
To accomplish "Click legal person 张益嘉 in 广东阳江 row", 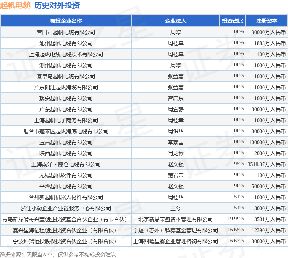I will [x=176, y=87].
